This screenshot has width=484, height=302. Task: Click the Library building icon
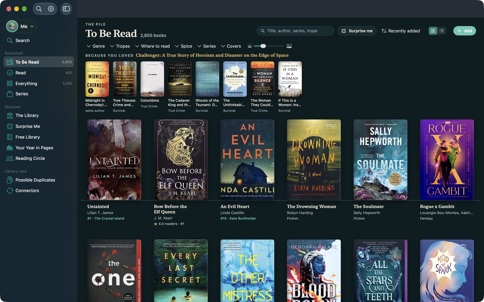pos(10,115)
